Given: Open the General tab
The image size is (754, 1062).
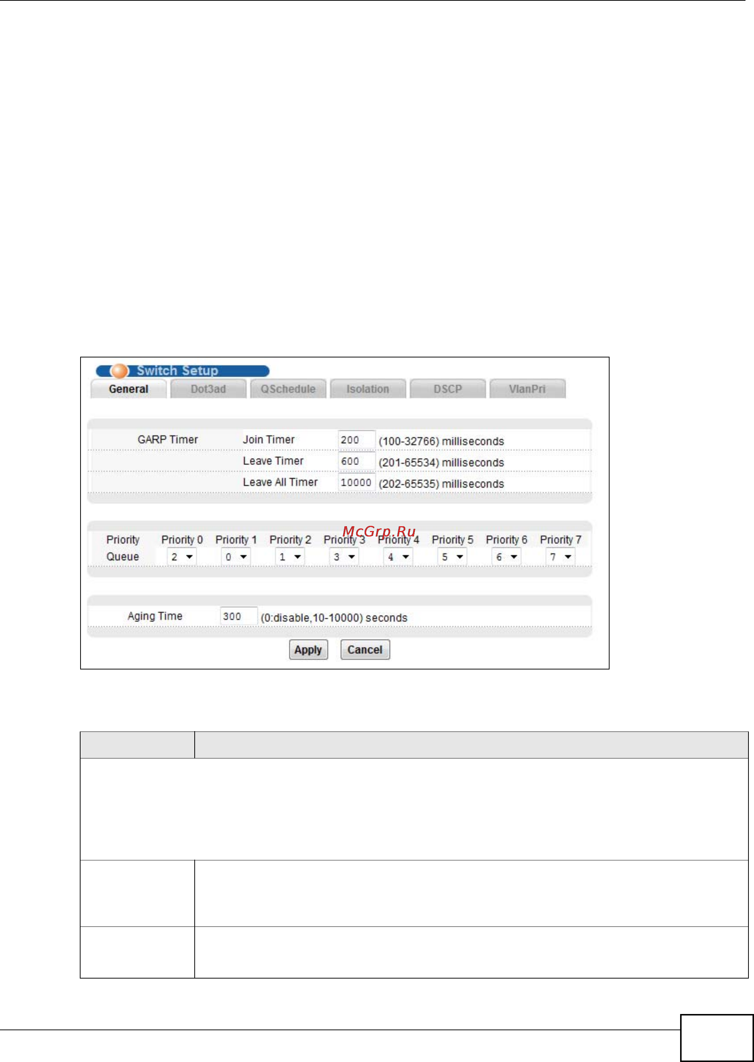Looking at the screenshot, I should pos(129,389).
